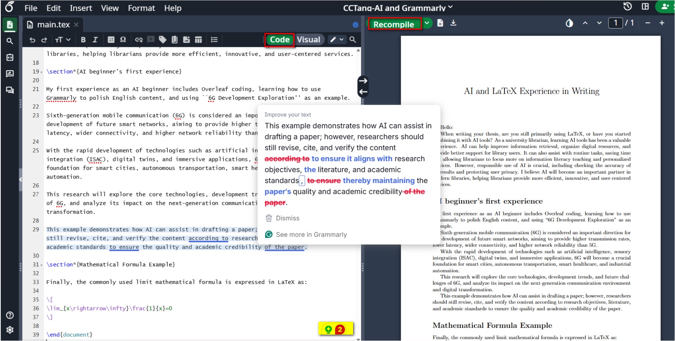Screen dimensions: 675x341
Task: Switch to Visual editor mode
Action: coord(308,40)
